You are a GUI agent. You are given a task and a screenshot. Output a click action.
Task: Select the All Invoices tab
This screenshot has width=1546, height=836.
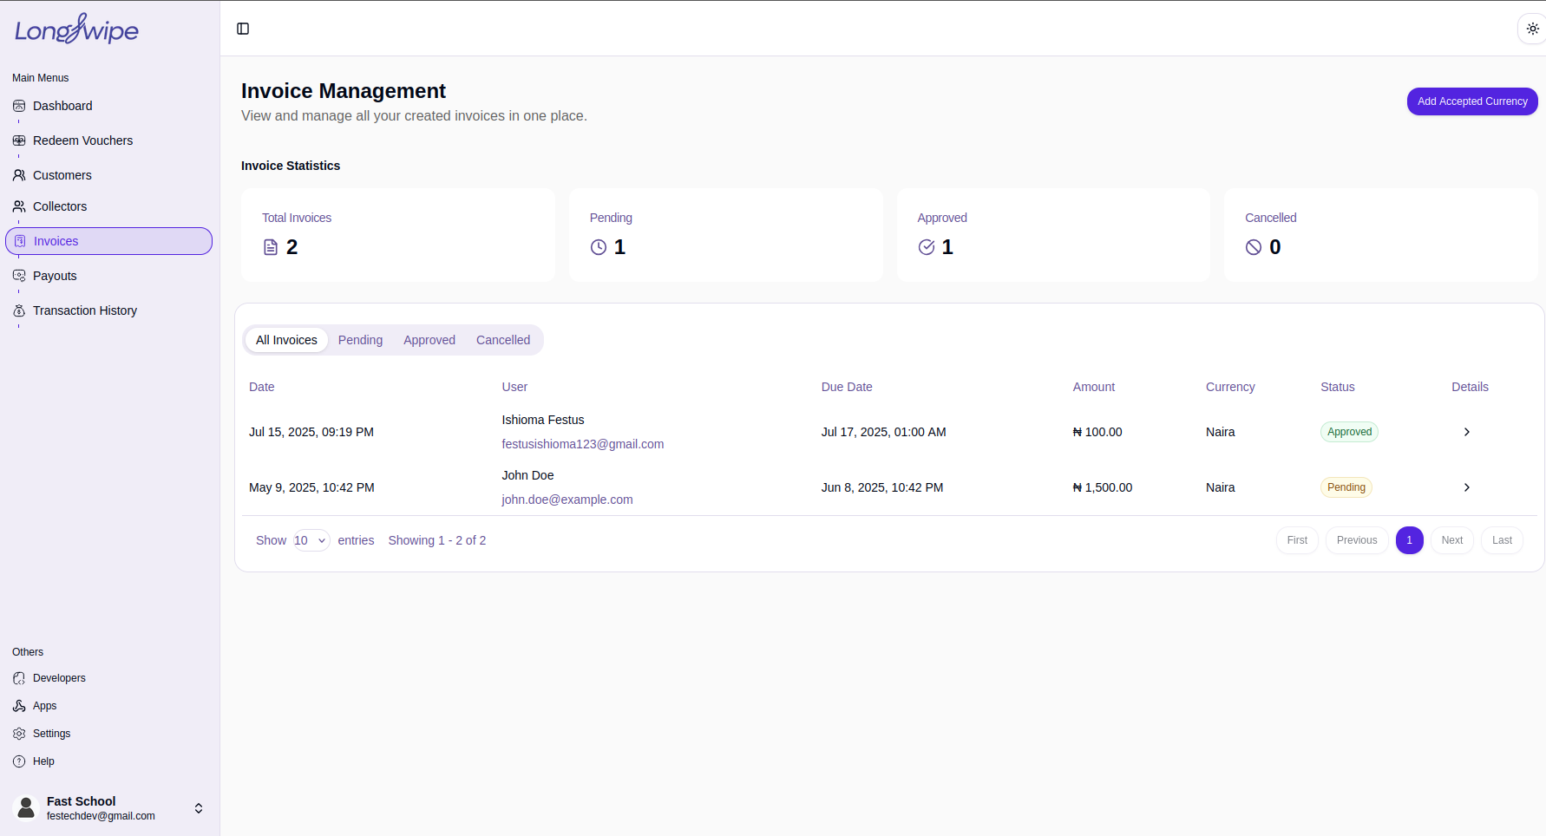pyautogui.click(x=286, y=340)
